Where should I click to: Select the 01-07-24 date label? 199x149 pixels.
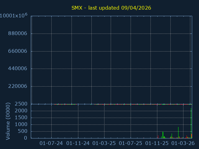click(51, 143)
